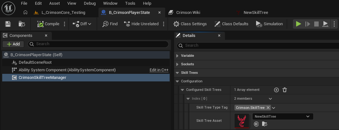Open the Diff dropdown
Screen dimensions: 339x130
tap(82, 24)
